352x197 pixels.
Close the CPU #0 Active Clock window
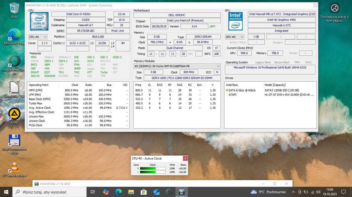click(185, 158)
